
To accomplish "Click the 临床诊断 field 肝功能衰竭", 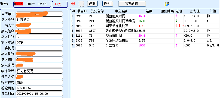I will (39, 71).
